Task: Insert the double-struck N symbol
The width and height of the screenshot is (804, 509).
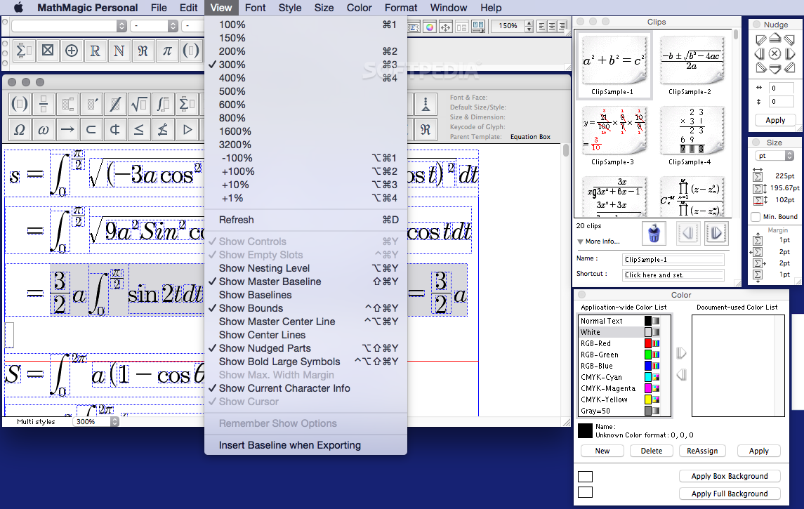Action: point(119,51)
